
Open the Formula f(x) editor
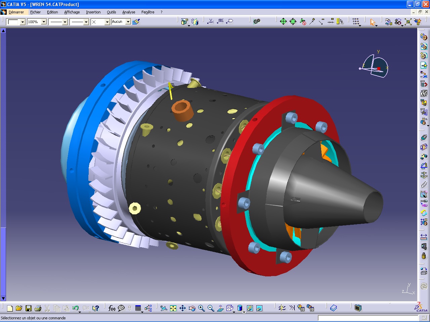(x=112, y=308)
